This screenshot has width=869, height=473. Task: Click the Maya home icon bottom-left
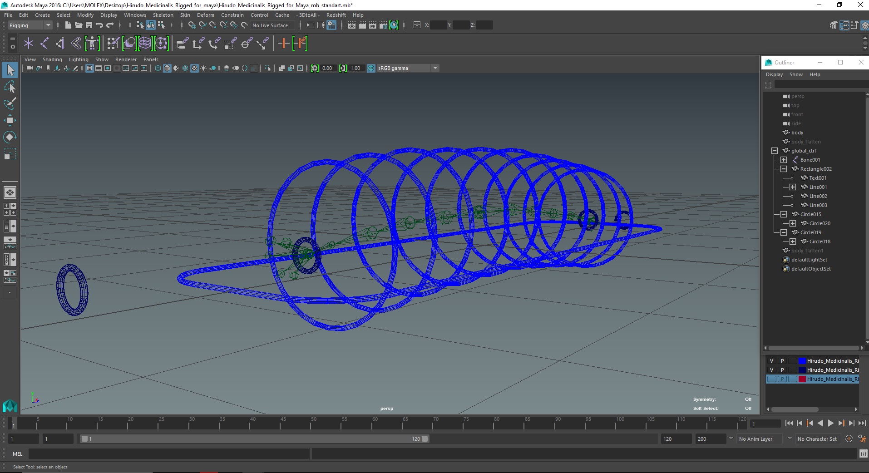(10, 405)
